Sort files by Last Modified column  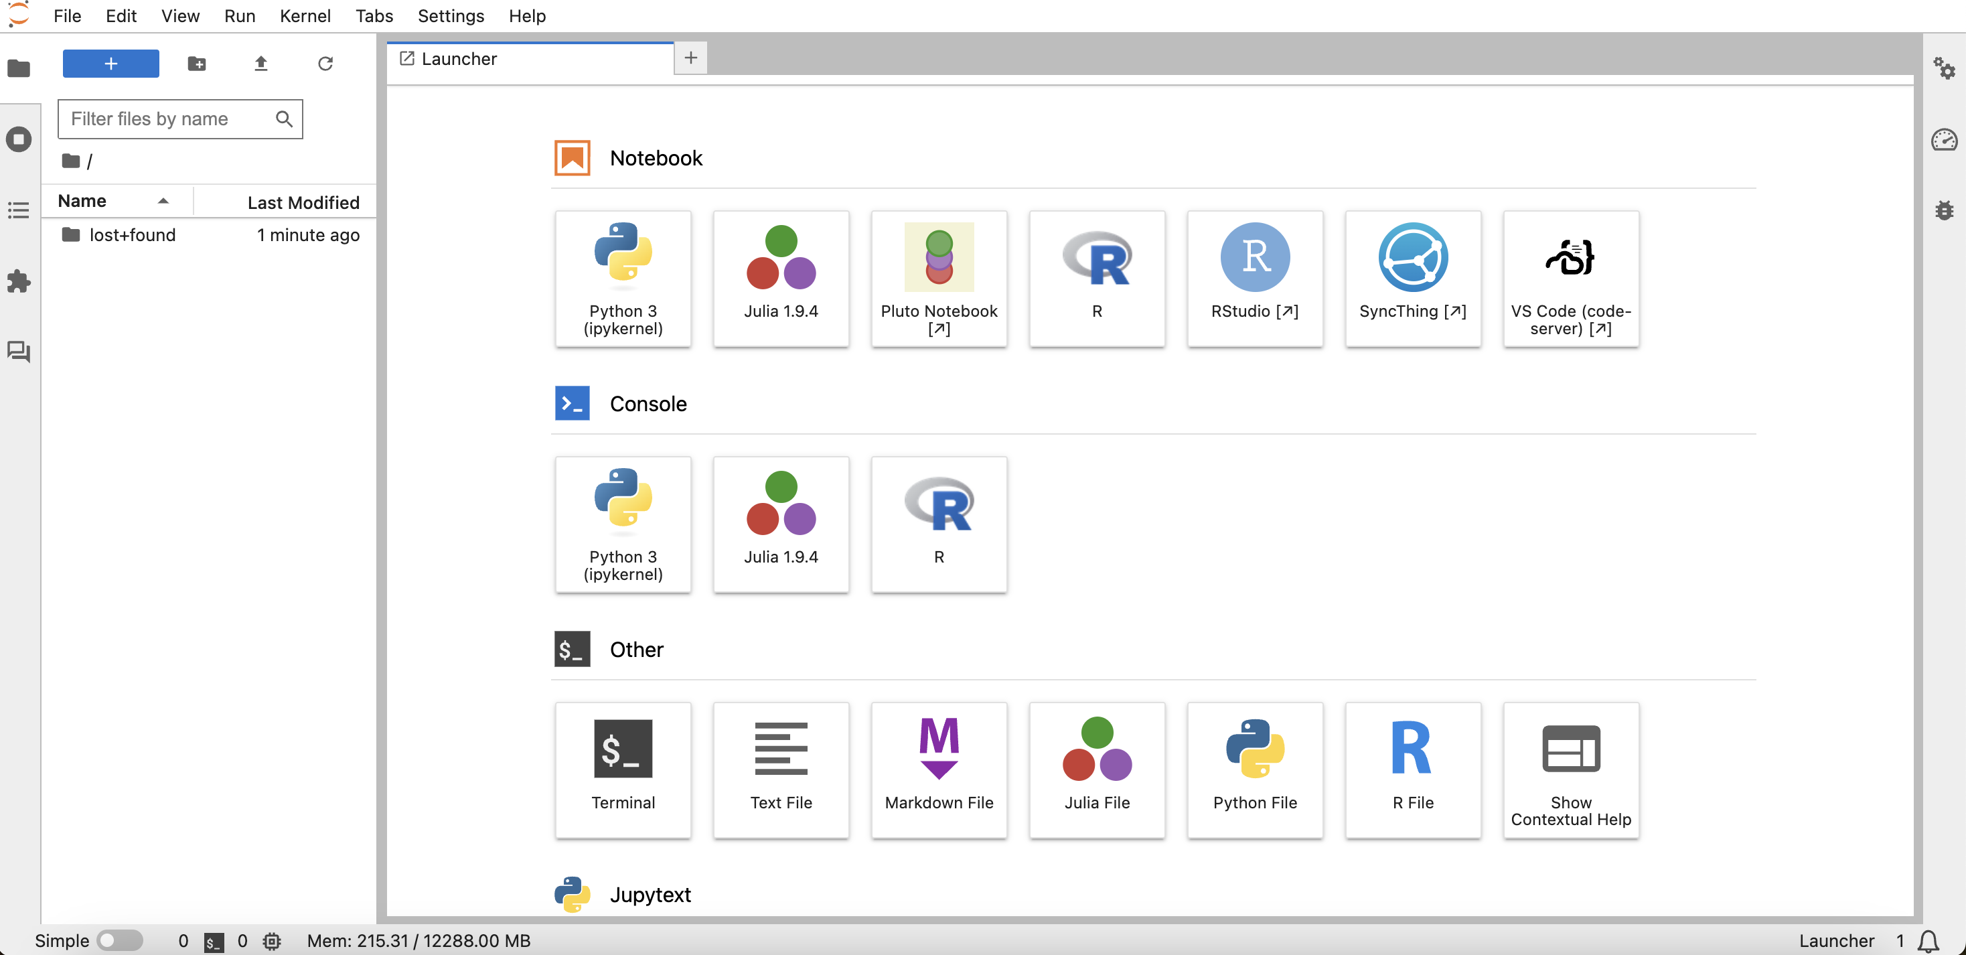tap(285, 202)
